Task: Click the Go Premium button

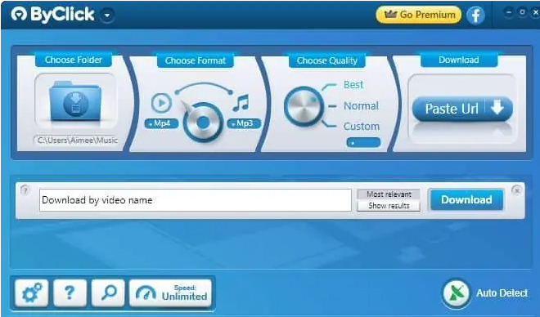Action: pyautogui.click(x=418, y=15)
